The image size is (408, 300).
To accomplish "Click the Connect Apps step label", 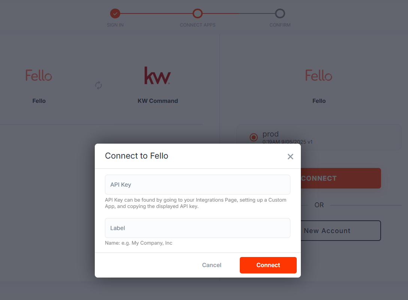I will [x=197, y=25].
